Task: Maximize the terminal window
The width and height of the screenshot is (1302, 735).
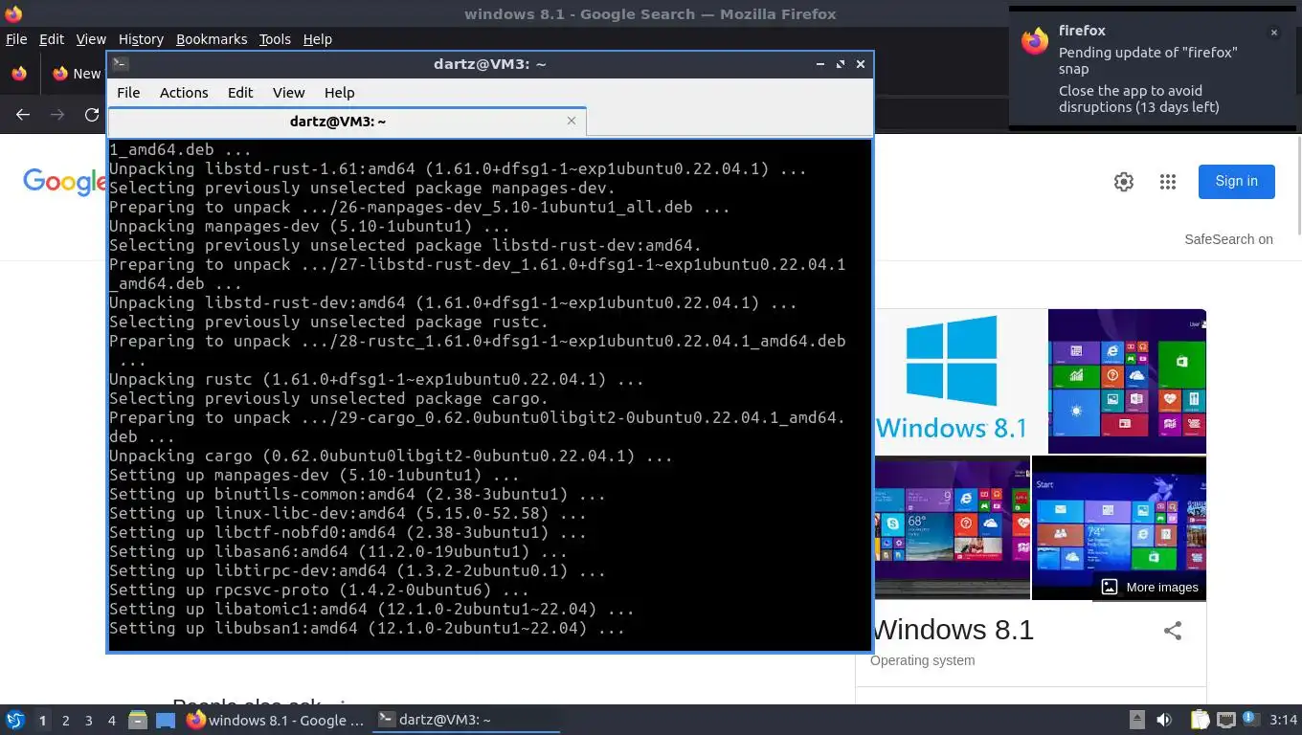Action: tap(841, 64)
